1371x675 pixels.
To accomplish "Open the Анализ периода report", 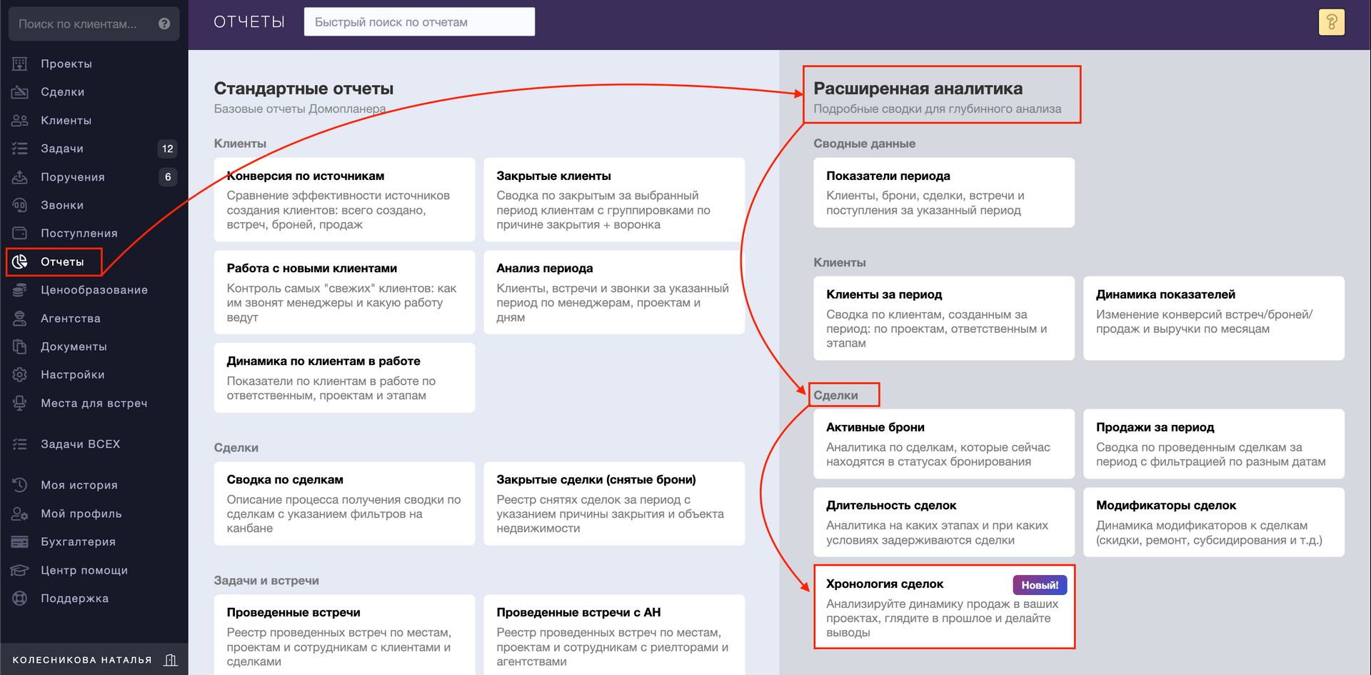I will [x=614, y=292].
